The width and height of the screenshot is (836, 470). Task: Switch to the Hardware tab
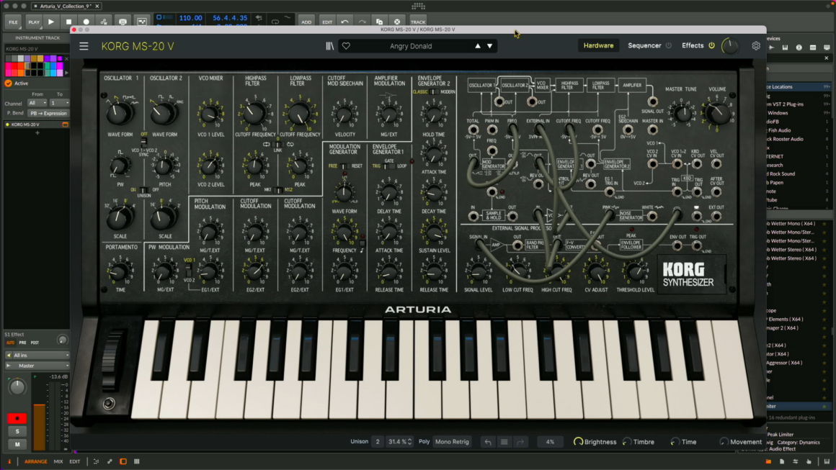pyautogui.click(x=598, y=46)
